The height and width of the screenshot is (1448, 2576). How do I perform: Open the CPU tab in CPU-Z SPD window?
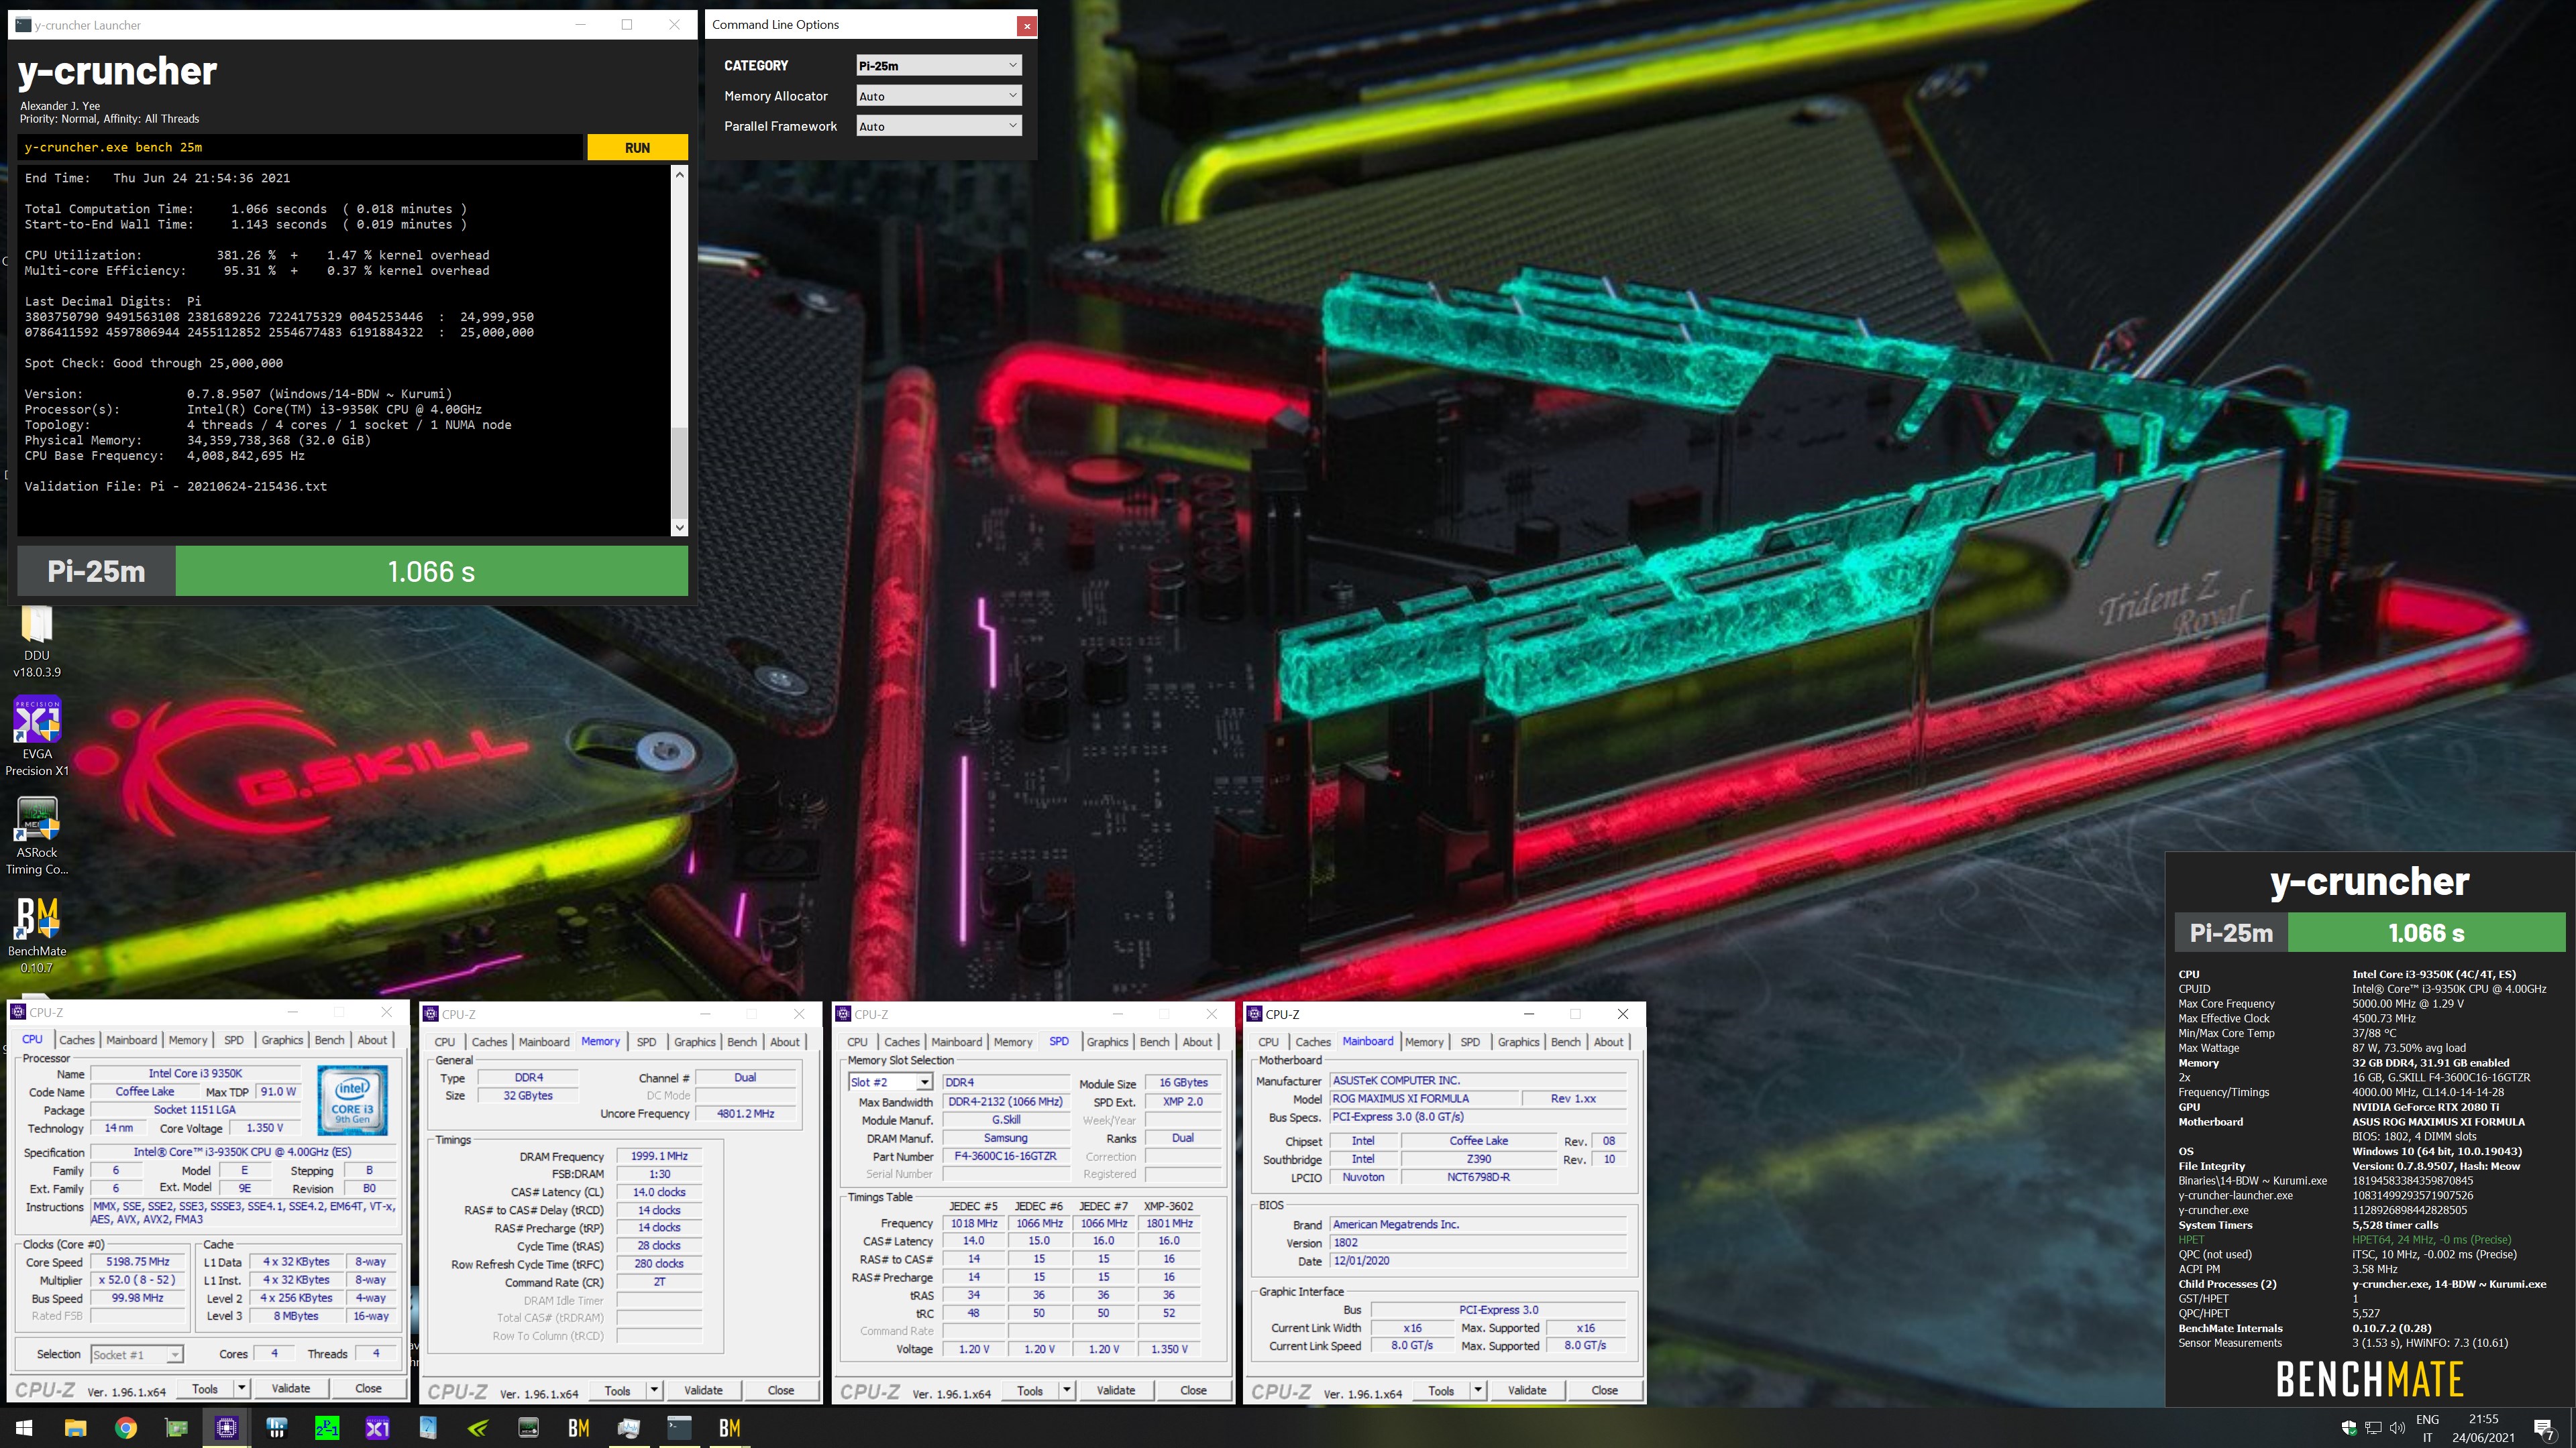pos(857,1042)
